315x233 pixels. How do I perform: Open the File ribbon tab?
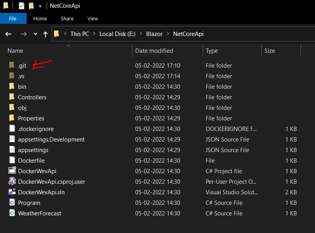tap(13, 18)
